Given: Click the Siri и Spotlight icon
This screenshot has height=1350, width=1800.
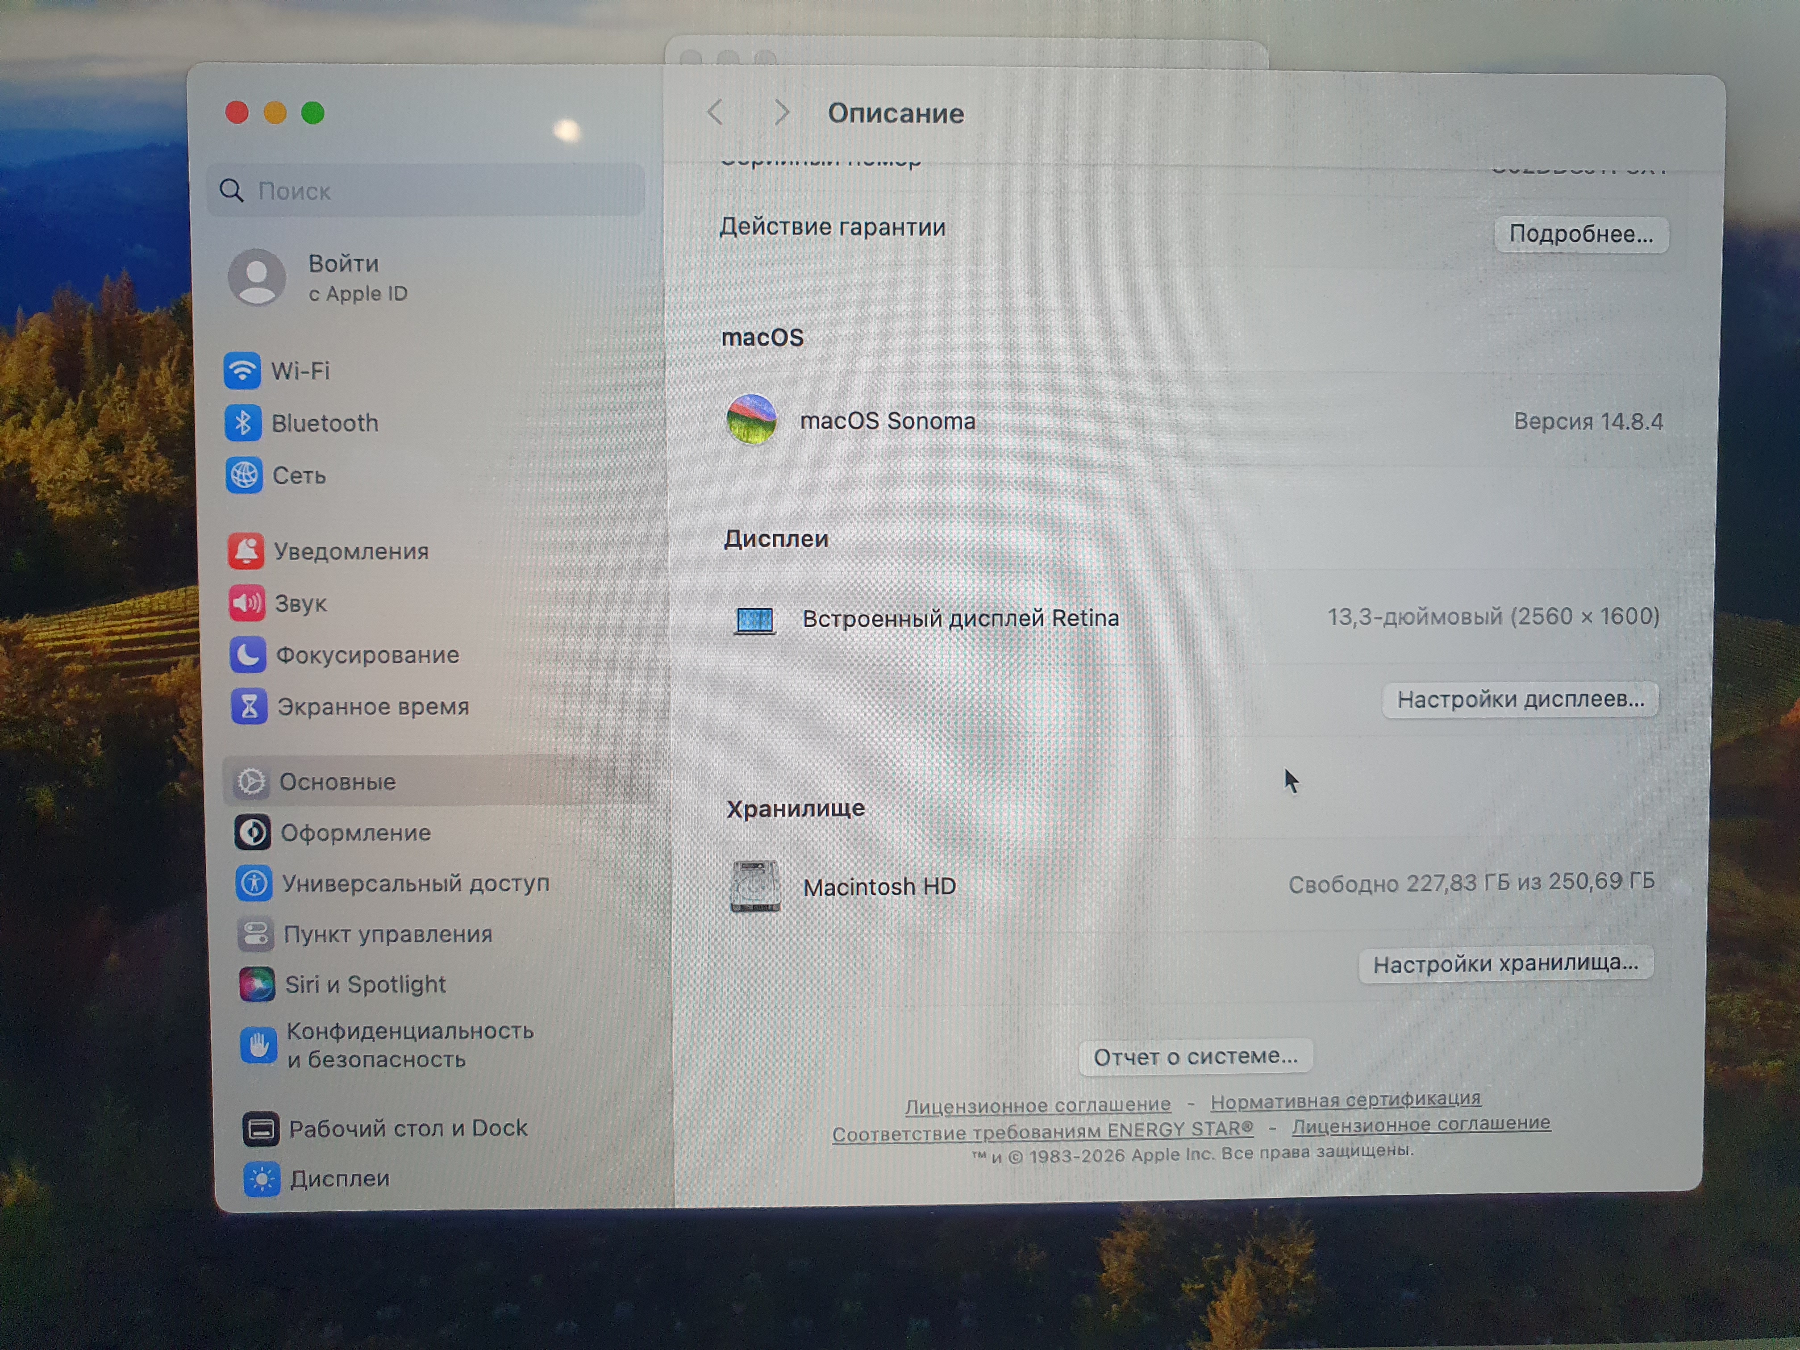Looking at the screenshot, I should (x=256, y=985).
